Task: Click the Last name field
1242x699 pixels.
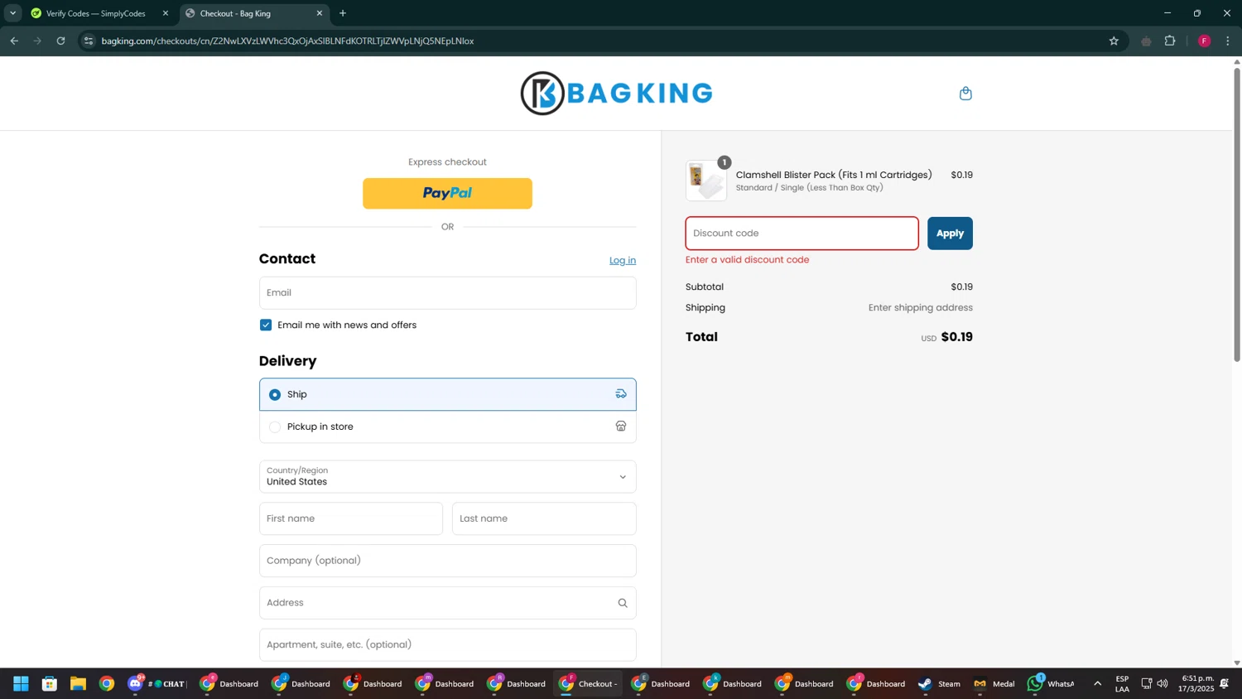Action: (x=544, y=518)
